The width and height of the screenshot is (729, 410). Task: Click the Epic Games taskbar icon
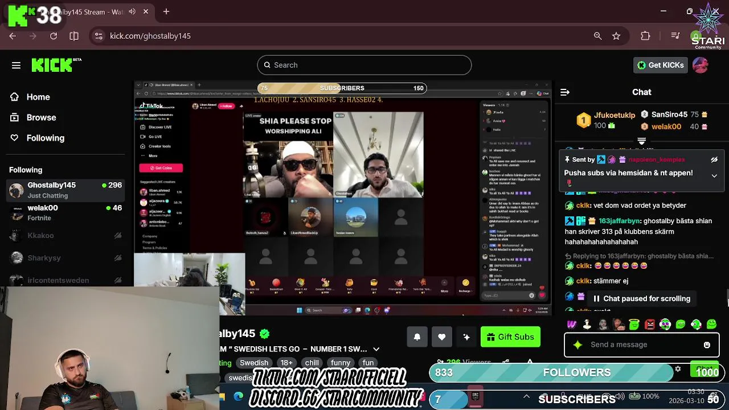point(475,397)
